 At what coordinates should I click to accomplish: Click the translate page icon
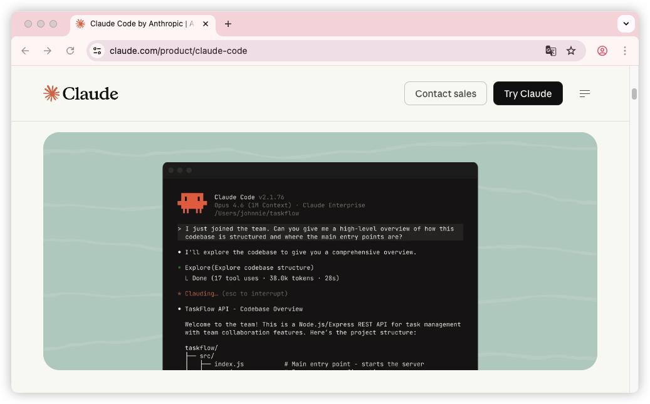tap(551, 51)
